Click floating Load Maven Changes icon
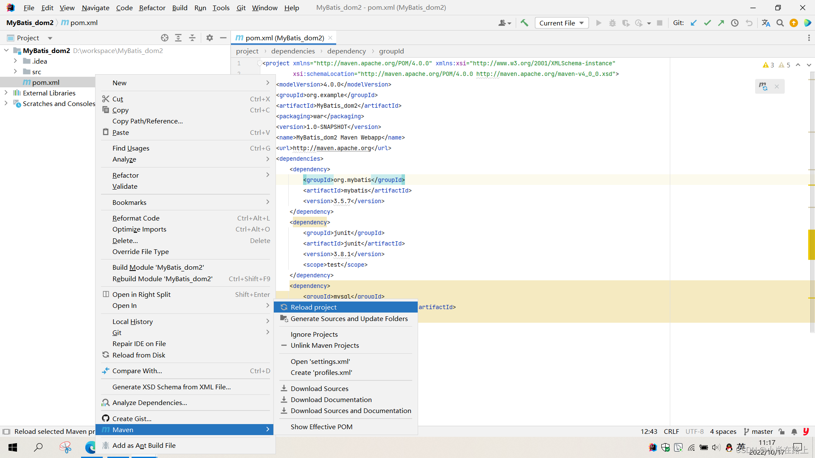 pyautogui.click(x=763, y=87)
